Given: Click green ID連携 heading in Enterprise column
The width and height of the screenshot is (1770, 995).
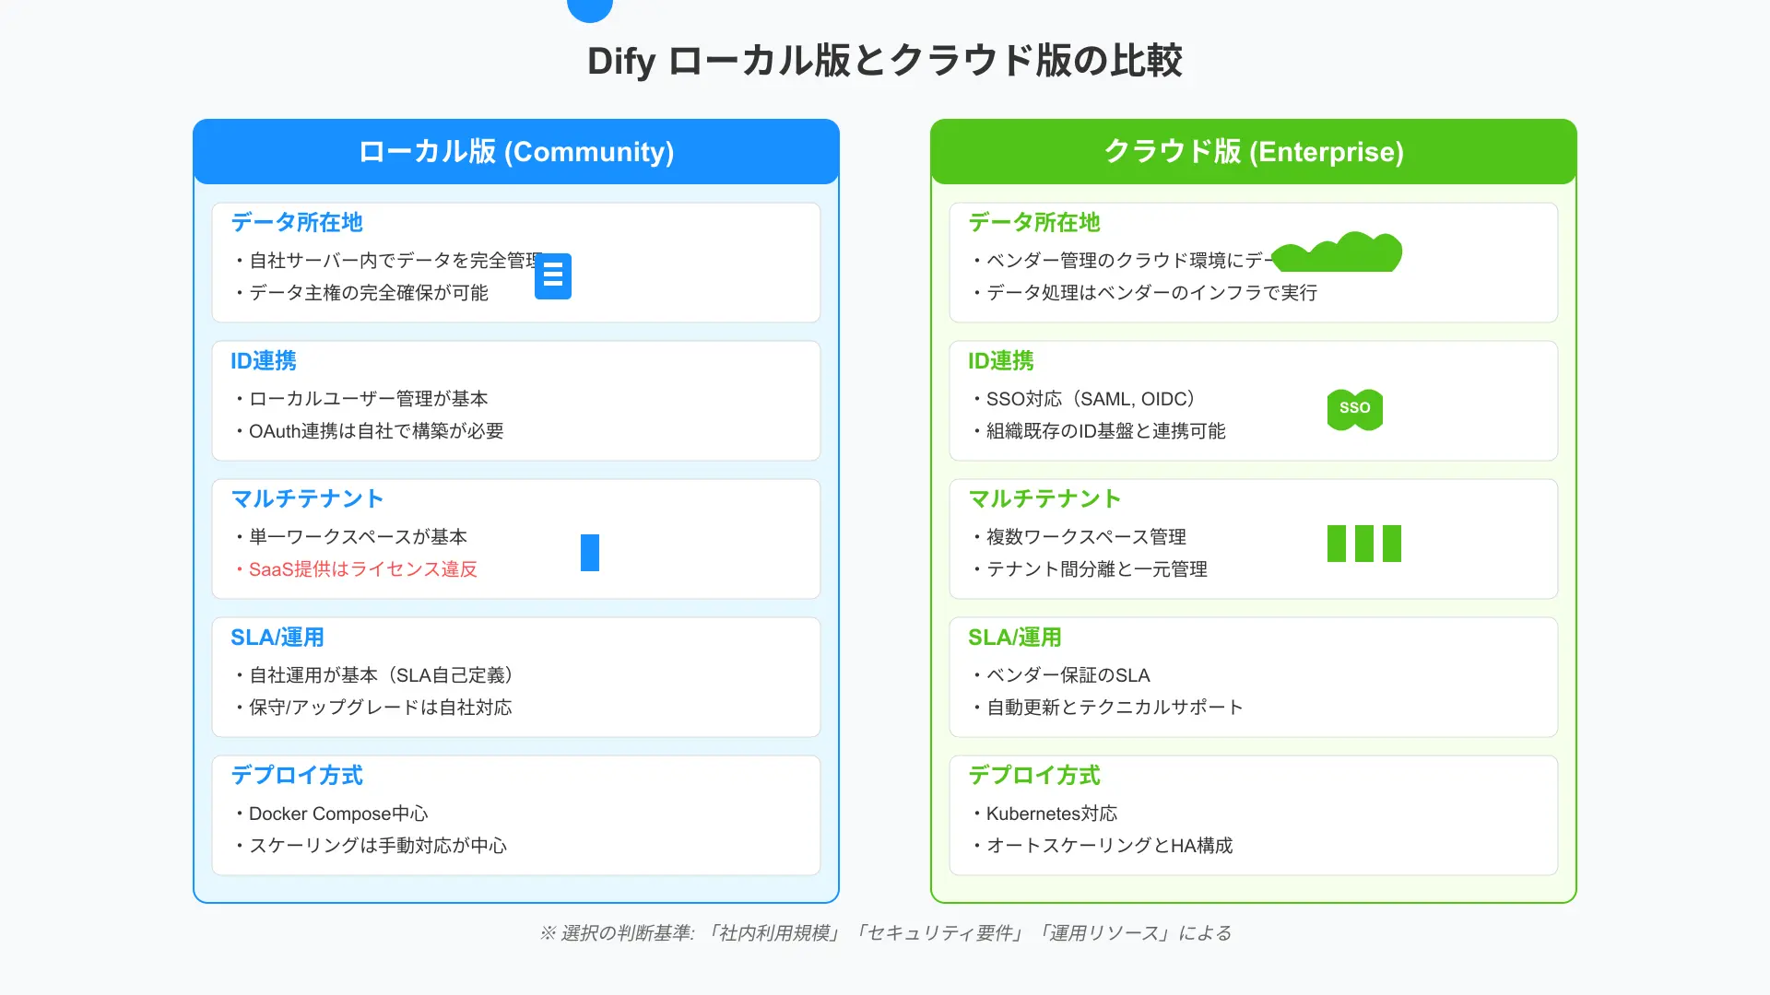Looking at the screenshot, I should coord(1001,360).
